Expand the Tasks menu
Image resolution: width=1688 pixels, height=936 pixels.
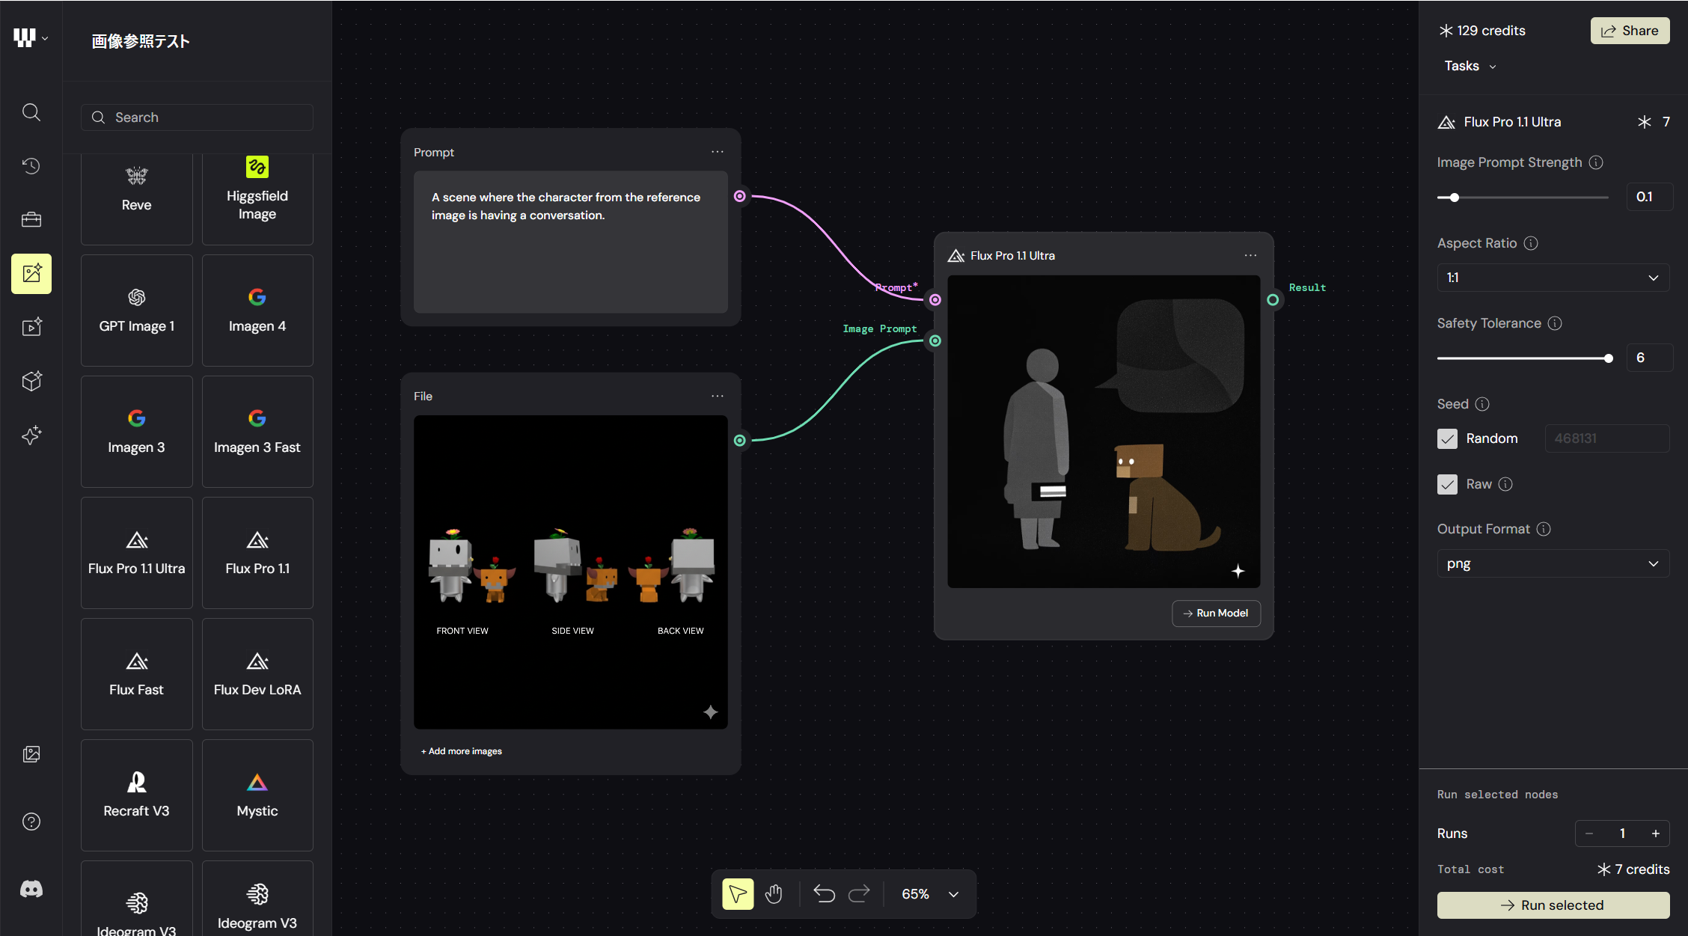1470,66
